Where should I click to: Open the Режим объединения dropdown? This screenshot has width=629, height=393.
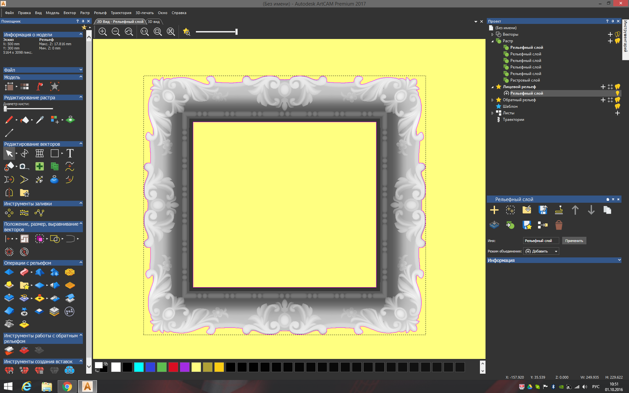click(x=541, y=251)
